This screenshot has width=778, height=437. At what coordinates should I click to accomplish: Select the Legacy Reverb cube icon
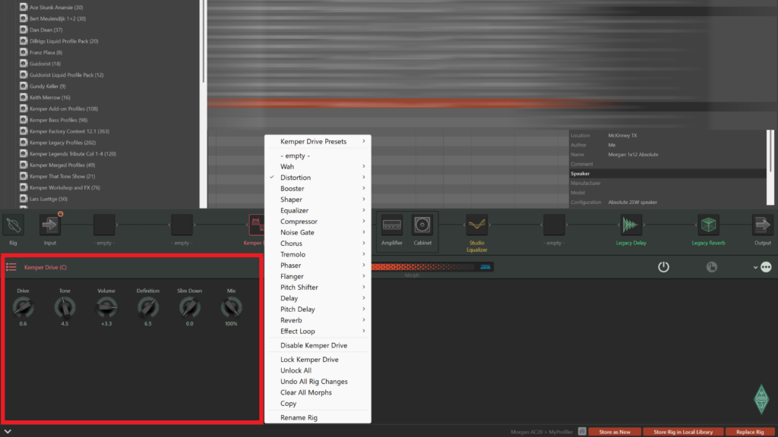point(708,225)
